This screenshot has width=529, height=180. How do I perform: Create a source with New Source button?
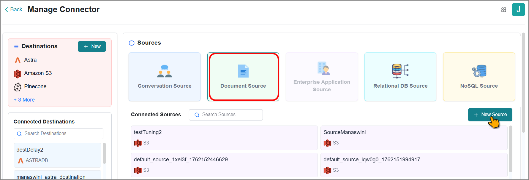[x=490, y=115]
